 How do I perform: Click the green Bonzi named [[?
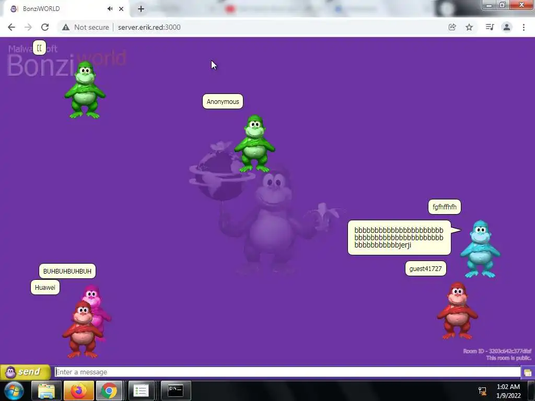85,90
